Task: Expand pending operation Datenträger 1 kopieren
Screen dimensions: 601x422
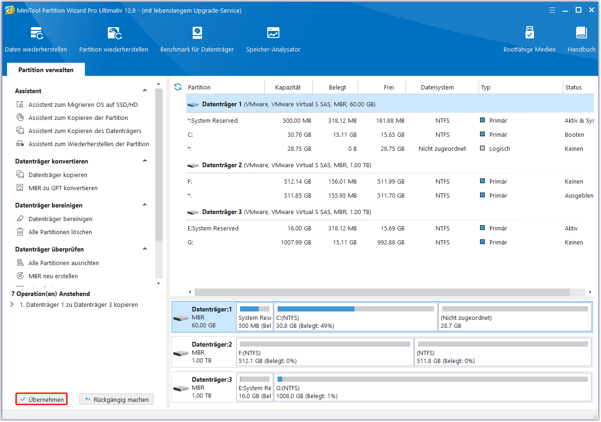Action: 12,305
